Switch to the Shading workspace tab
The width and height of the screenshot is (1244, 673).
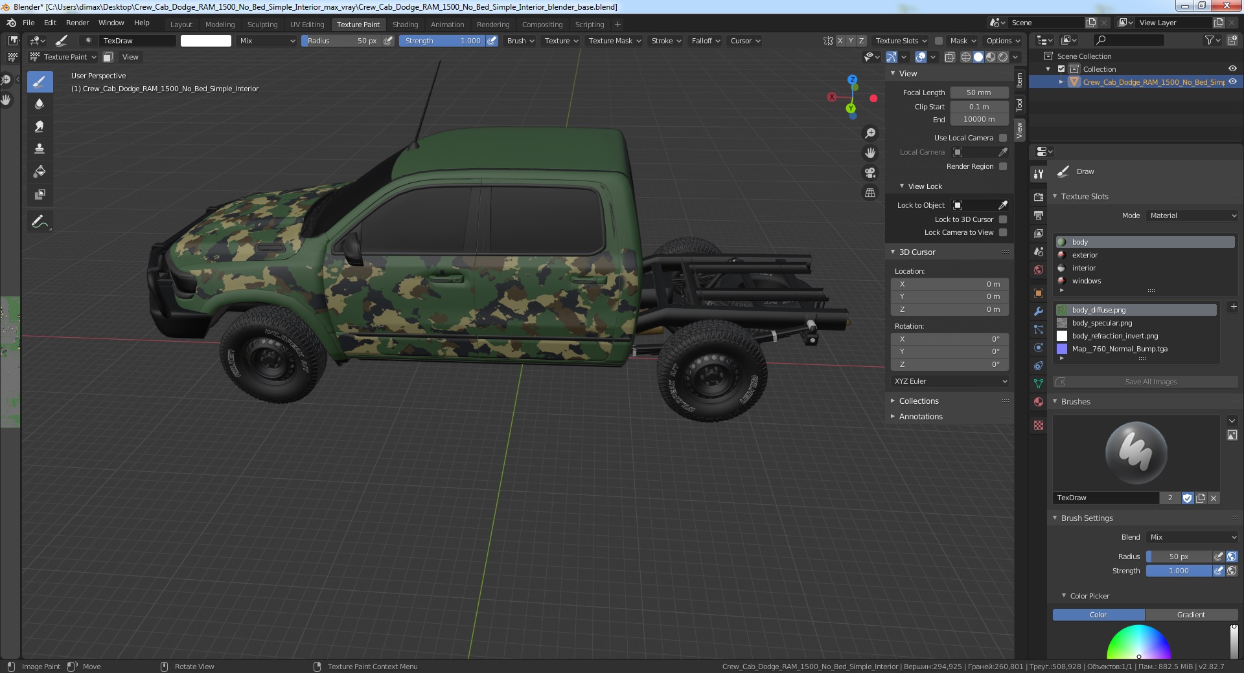[x=405, y=25]
